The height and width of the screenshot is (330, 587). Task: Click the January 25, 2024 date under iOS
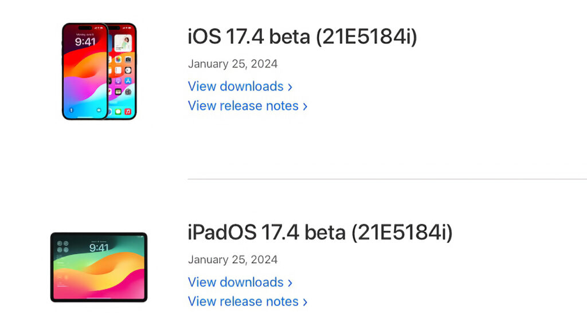[x=233, y=64]
